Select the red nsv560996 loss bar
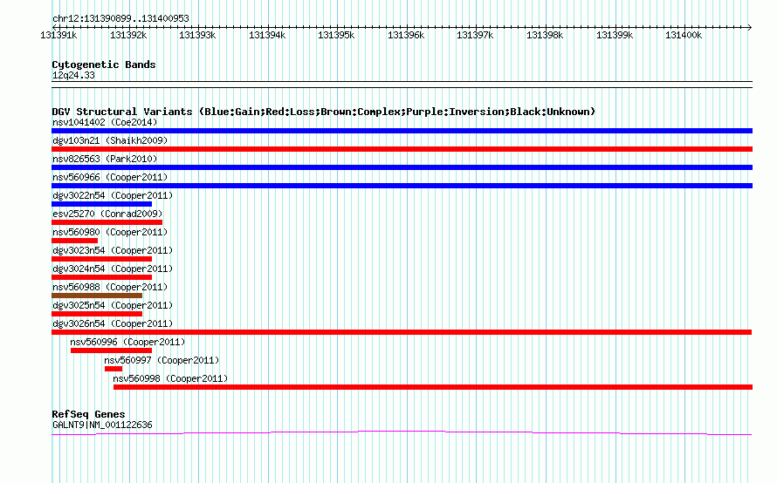Image resolution: width=777 pixels, height=483 pixels. pyautogui.click(x=111, y=350)
